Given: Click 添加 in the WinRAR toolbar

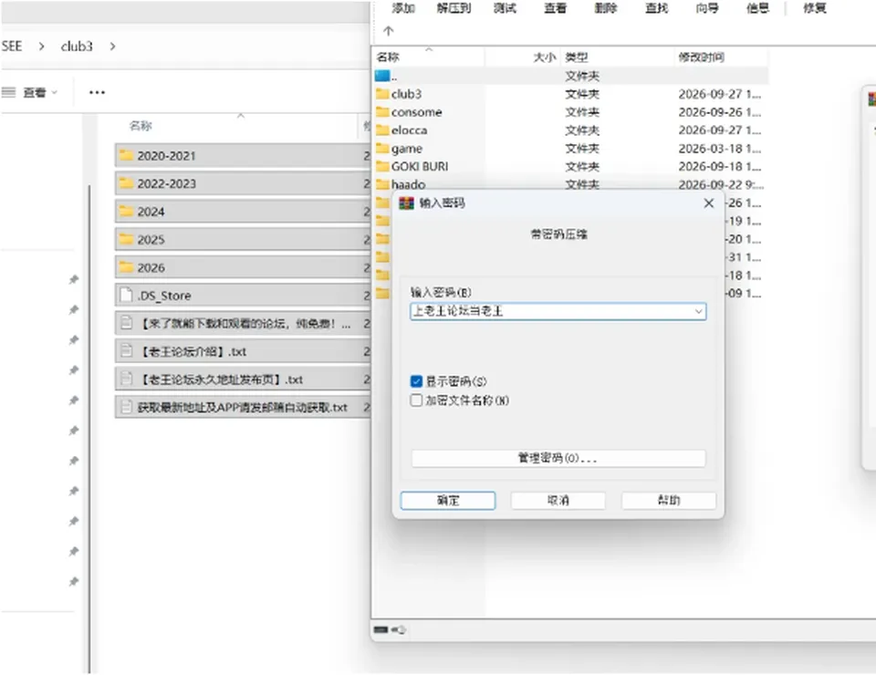Looking at the screenshot, I should click(x=402, y=8).
